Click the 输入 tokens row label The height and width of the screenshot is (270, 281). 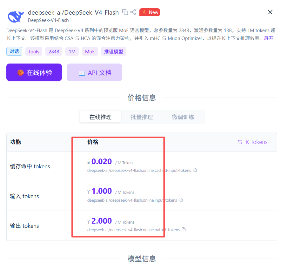click(24, 196)
